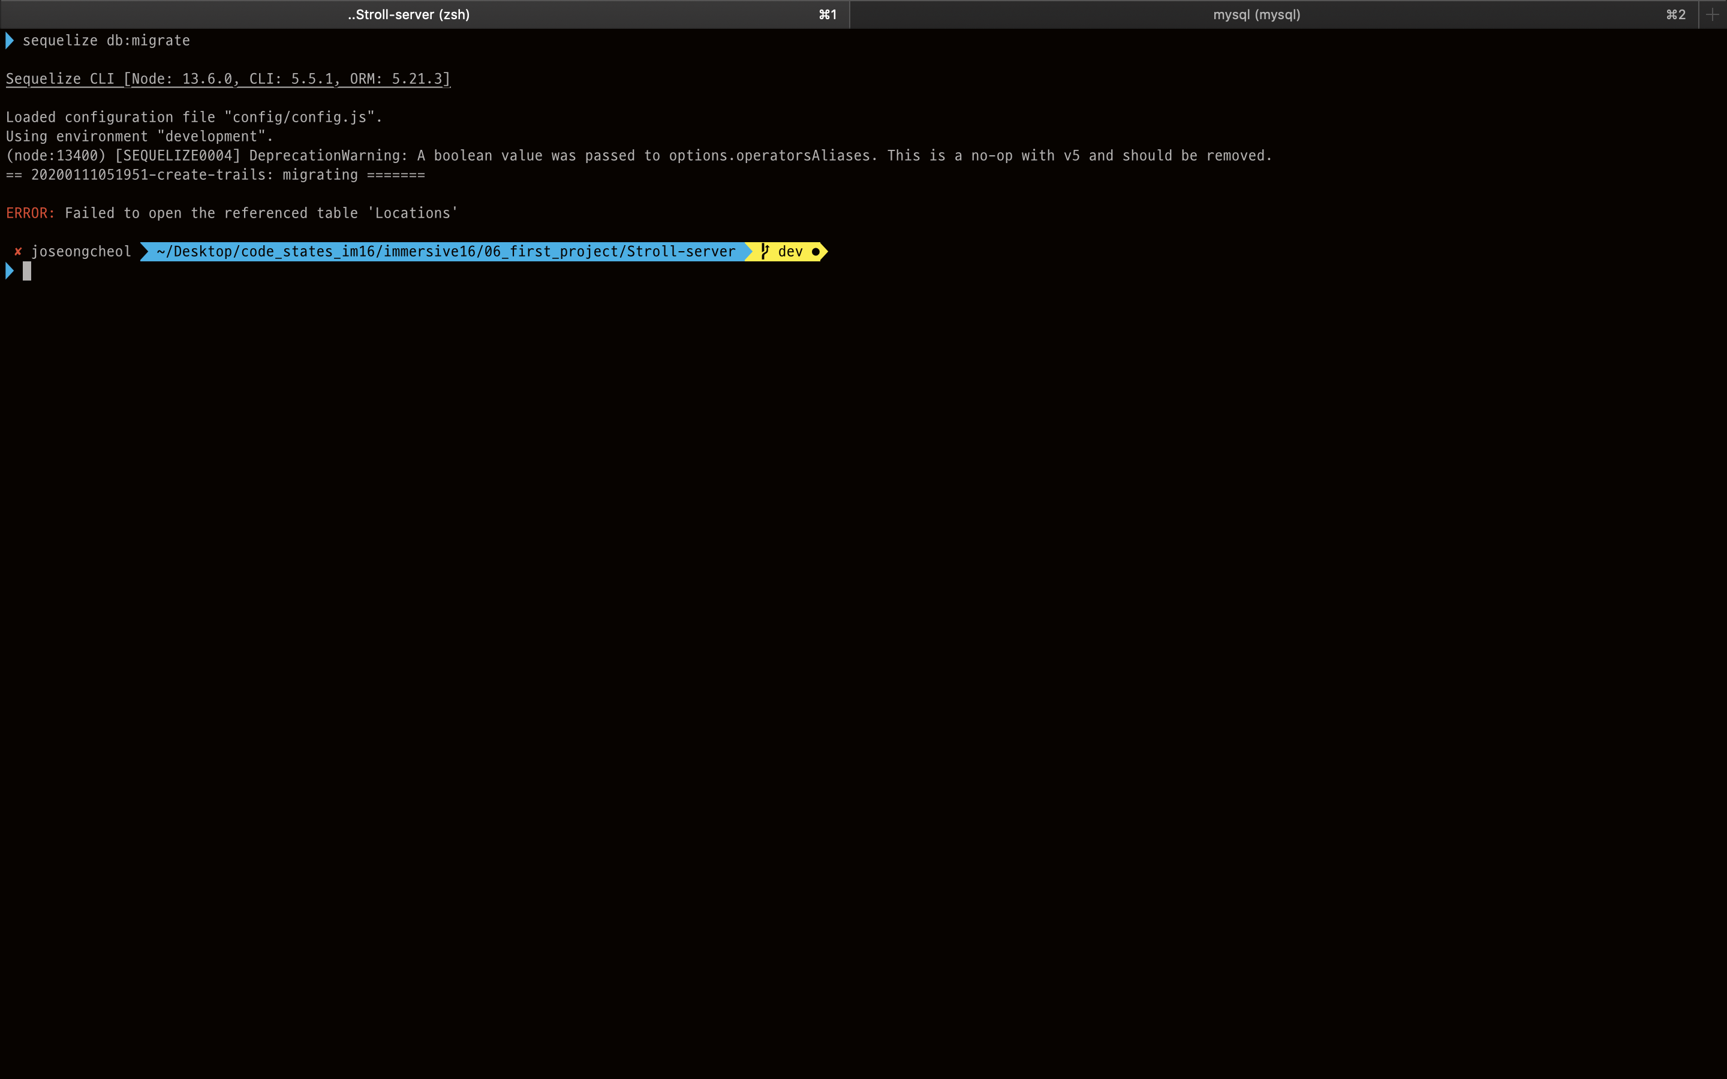Select the ..Stroll-server (zsh) tab
The height and width of the screenshot is (1079, 1727).
pyautogui.click(x=408, y=14)
